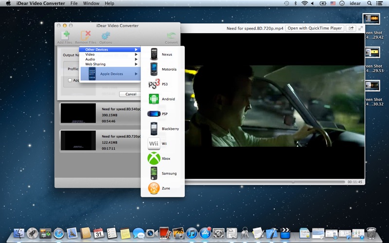Expand the Audio profile submenu
Screen dimensions: 389x243
click(x=110, y=59)
